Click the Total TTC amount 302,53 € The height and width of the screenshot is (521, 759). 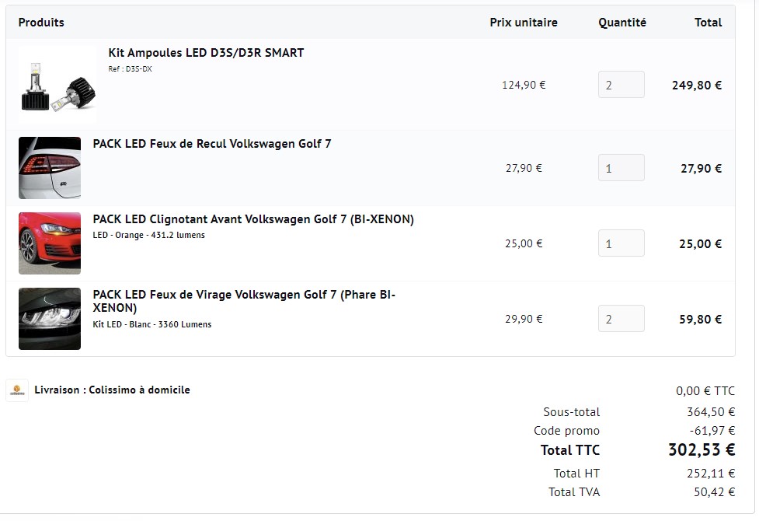coord(702,449)
